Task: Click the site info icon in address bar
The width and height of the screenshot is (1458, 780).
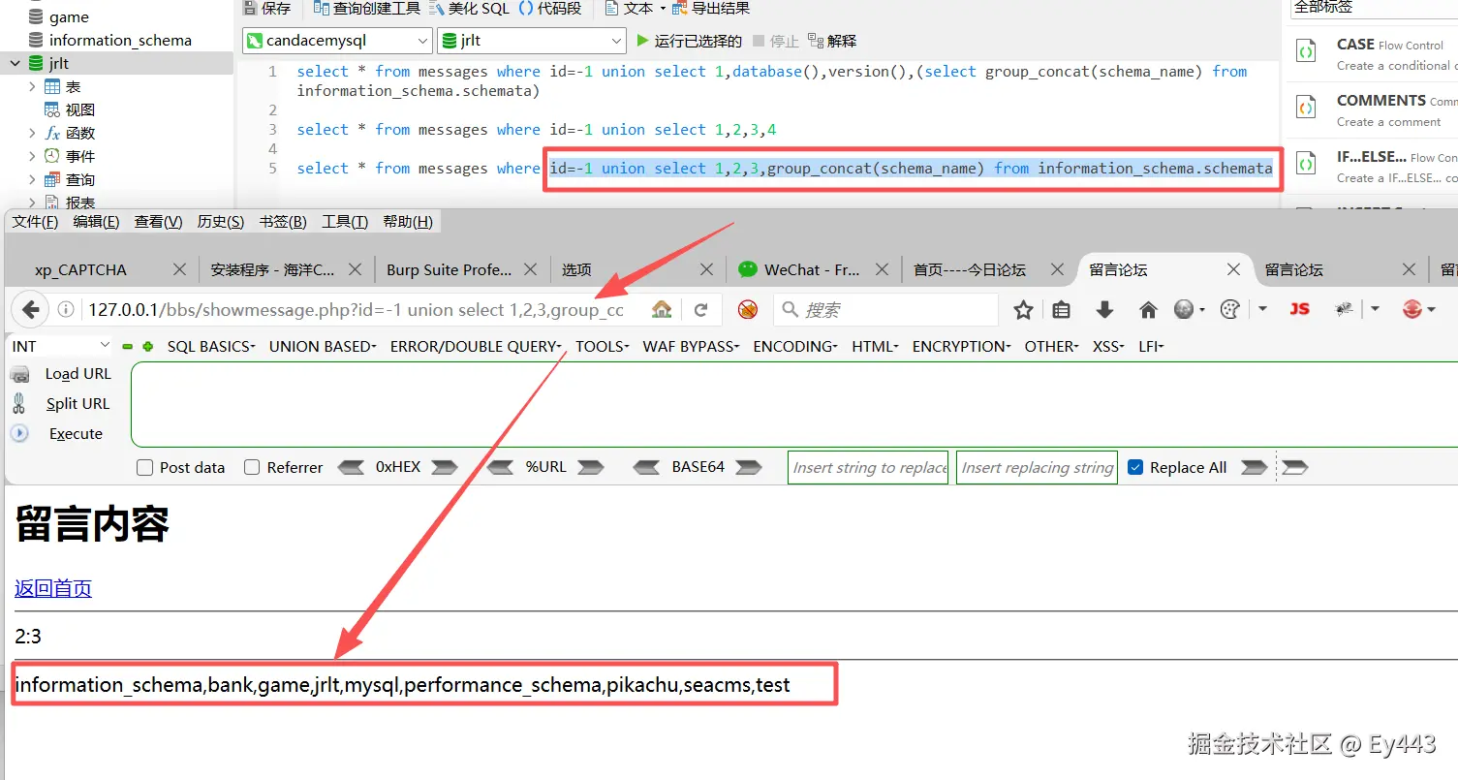Action: coord(66,310)
